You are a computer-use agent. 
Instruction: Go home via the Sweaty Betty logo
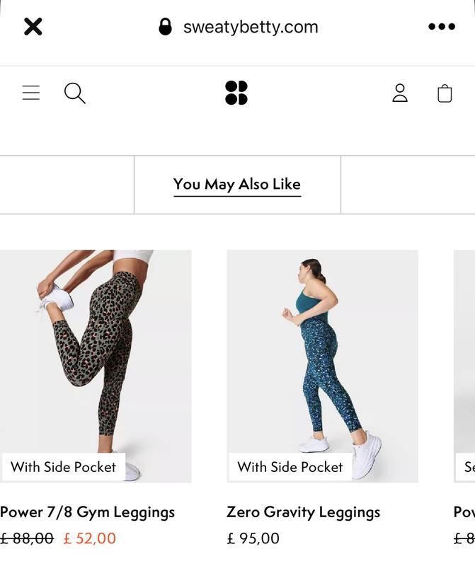[236, 93]
